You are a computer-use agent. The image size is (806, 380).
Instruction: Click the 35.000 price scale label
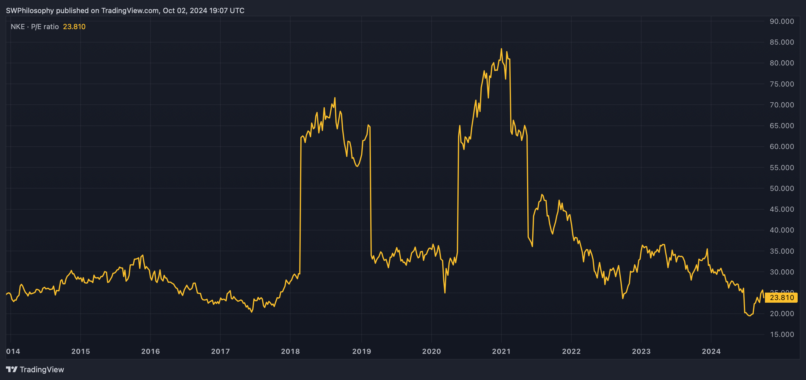pos(781,251)
